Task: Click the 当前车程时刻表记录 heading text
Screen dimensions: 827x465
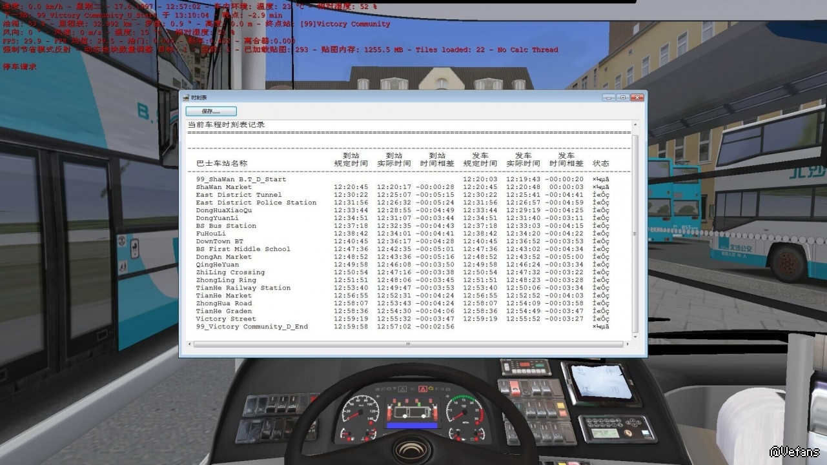Action: click(x=226, y=125)
